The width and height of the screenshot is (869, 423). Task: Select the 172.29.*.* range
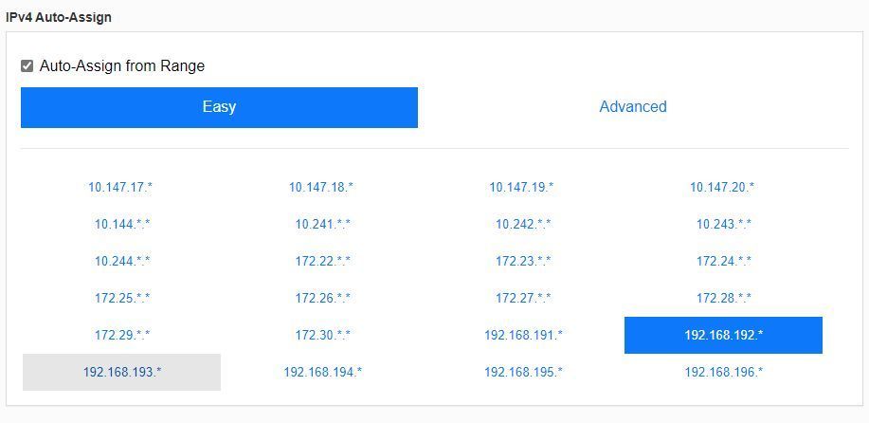[122, 336]
